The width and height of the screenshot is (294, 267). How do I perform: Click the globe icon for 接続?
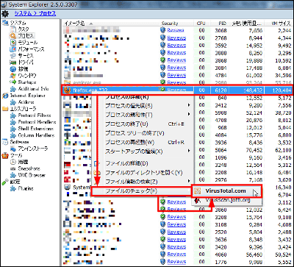pyautogui.click(x=12, y=69)
